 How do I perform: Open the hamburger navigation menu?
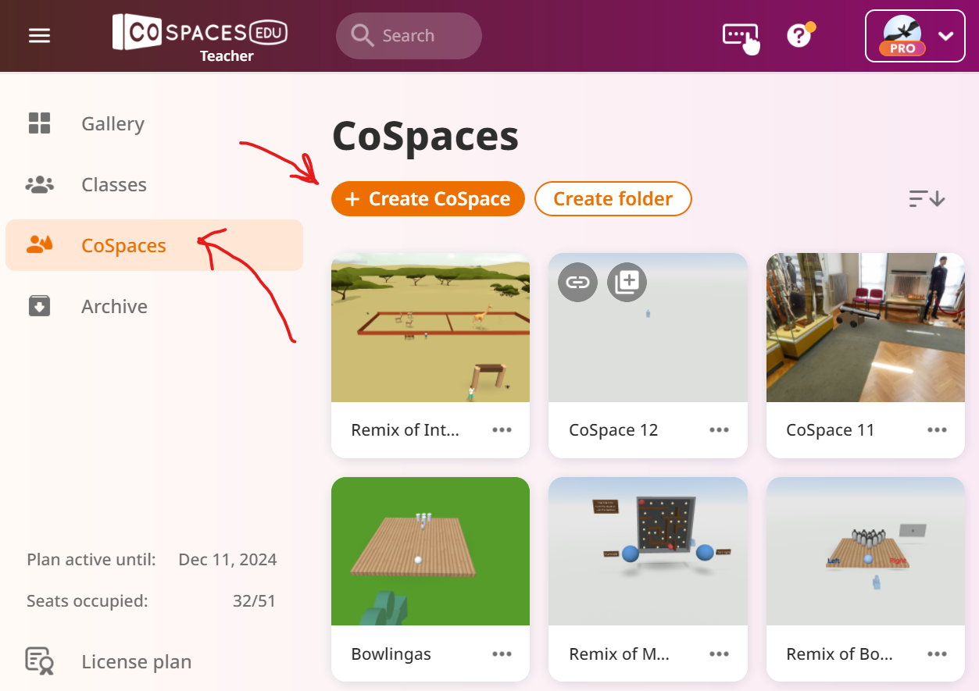(39, 36)
